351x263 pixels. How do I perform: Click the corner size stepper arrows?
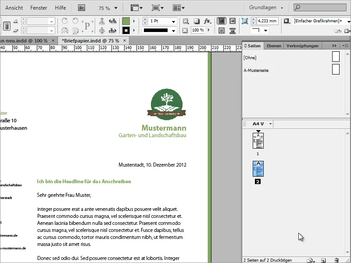(254, 21)
